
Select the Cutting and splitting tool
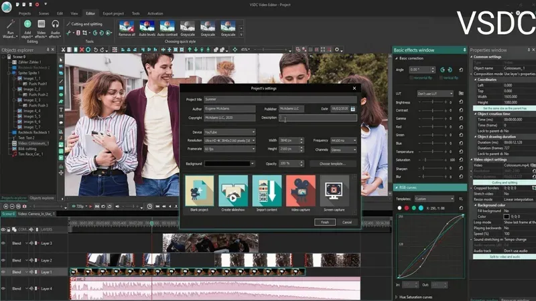click(84, 24)
